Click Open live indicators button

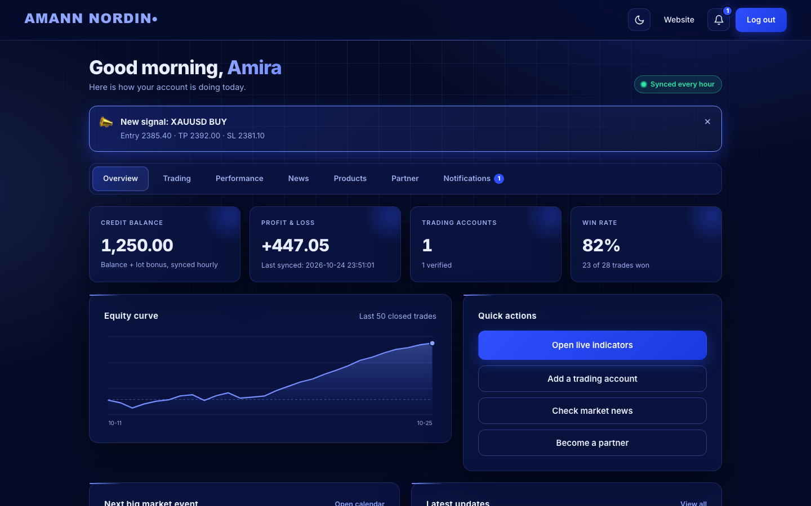tap(592, 345)
